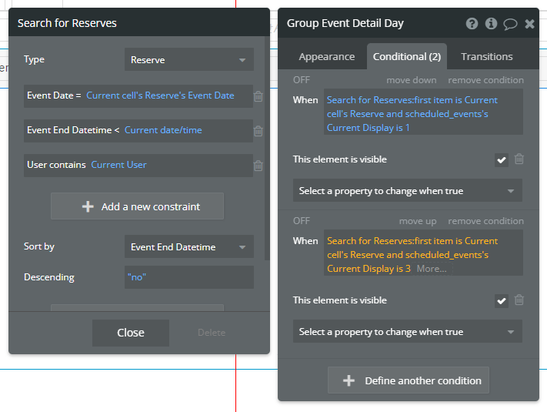Delete the Event End Datetime constraint
Image resolution: width=547 pixels, height=412 pixels.
click(258, 131)
